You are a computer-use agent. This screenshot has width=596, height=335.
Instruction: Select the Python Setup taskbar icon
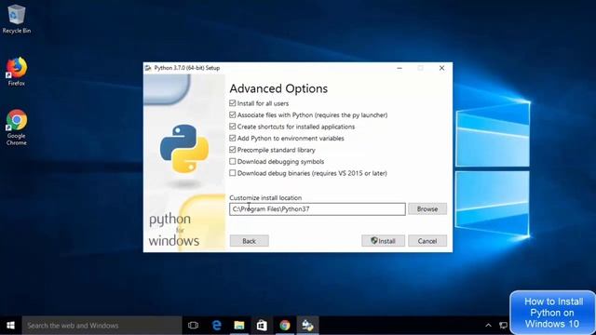(x=307, y=326)
